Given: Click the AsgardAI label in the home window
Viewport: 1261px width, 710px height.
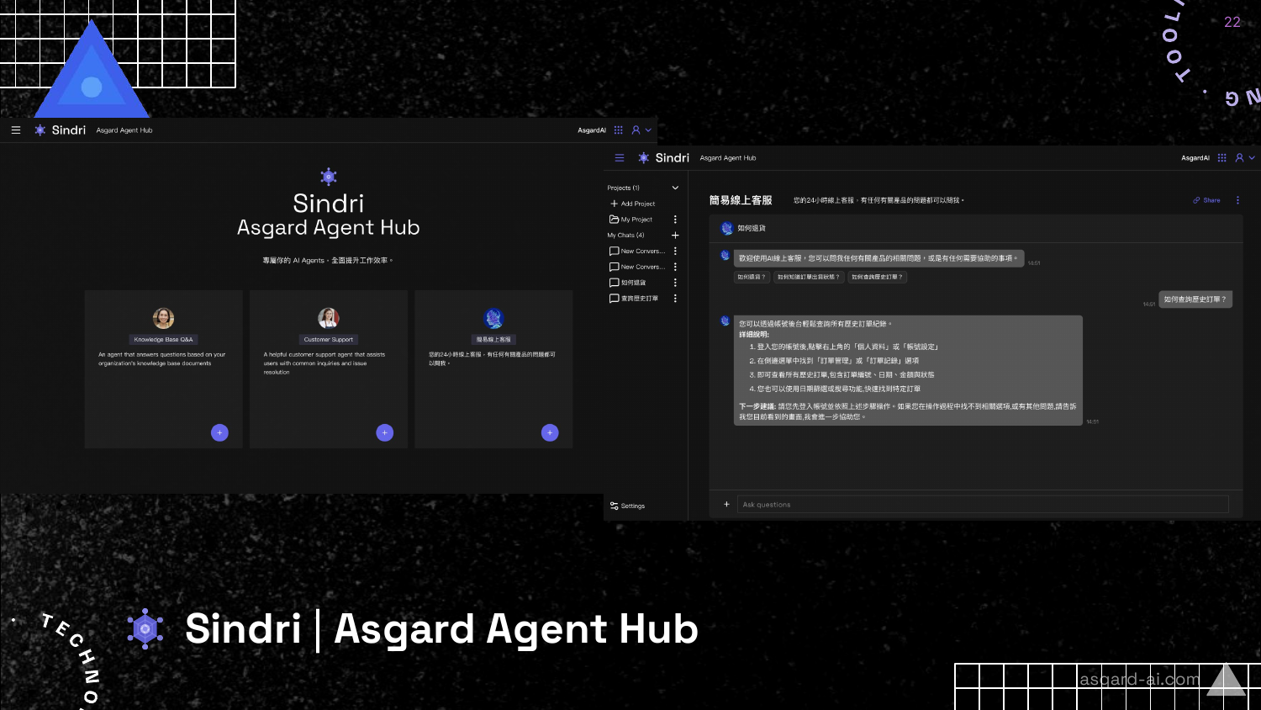Looking at the screenshot, I should tap(592, 130).
